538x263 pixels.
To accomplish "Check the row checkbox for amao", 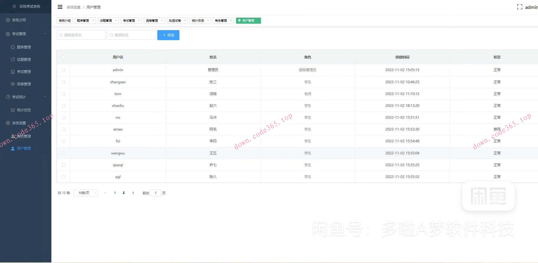I will click(x=63, y=129).
